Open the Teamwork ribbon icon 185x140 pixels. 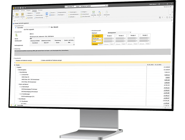[x=17, y=15]
